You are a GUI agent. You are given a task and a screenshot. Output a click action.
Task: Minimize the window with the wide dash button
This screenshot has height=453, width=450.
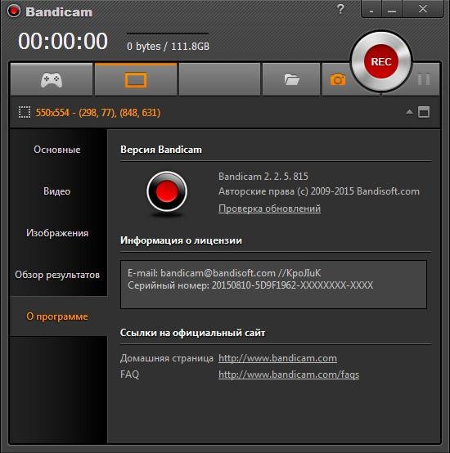[x=392, y=10]
